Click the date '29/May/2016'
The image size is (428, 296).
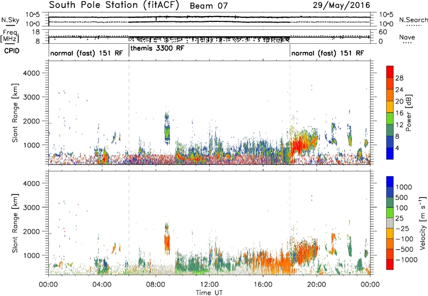point(341,5)
